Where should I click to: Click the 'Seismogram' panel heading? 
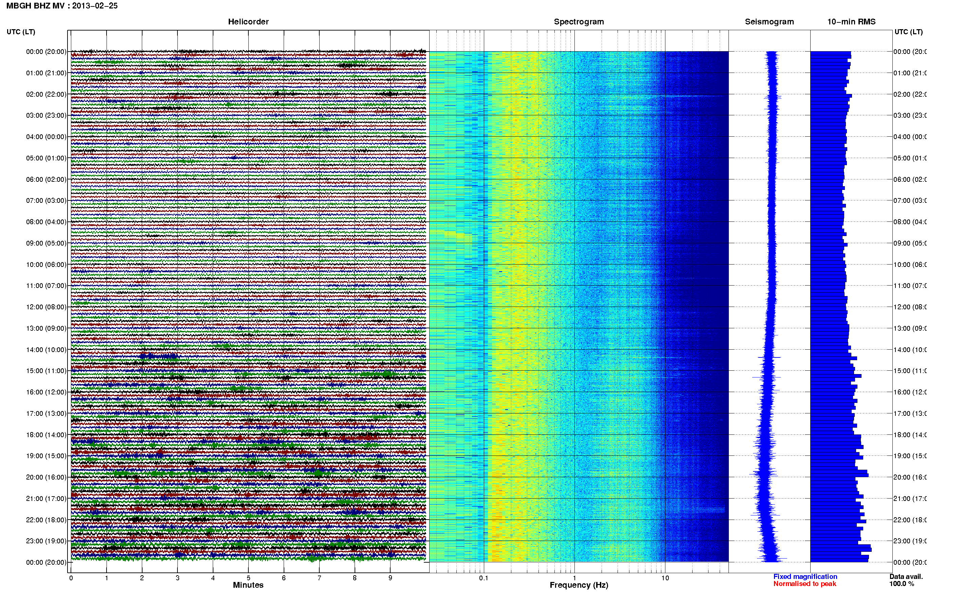coord(769,22)
